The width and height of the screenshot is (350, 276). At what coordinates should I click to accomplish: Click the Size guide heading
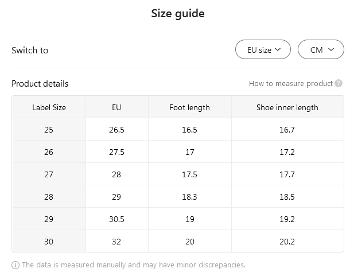click(x=178, y=14)
